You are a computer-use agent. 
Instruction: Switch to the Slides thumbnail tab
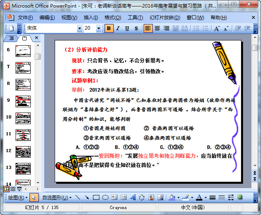[24, 38]
